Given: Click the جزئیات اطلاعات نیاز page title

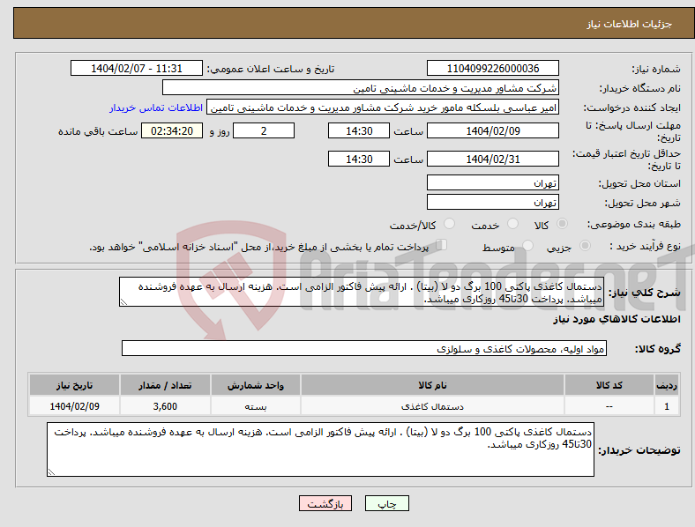Looking at the screenshot, I should click(x=630, y=24).
